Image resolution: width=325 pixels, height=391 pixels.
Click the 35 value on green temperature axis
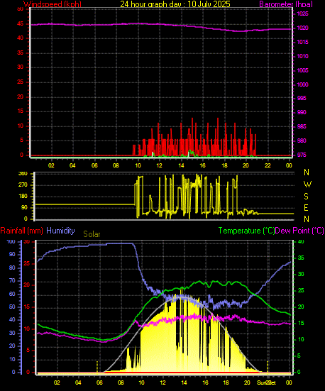(x=301, y=258)
